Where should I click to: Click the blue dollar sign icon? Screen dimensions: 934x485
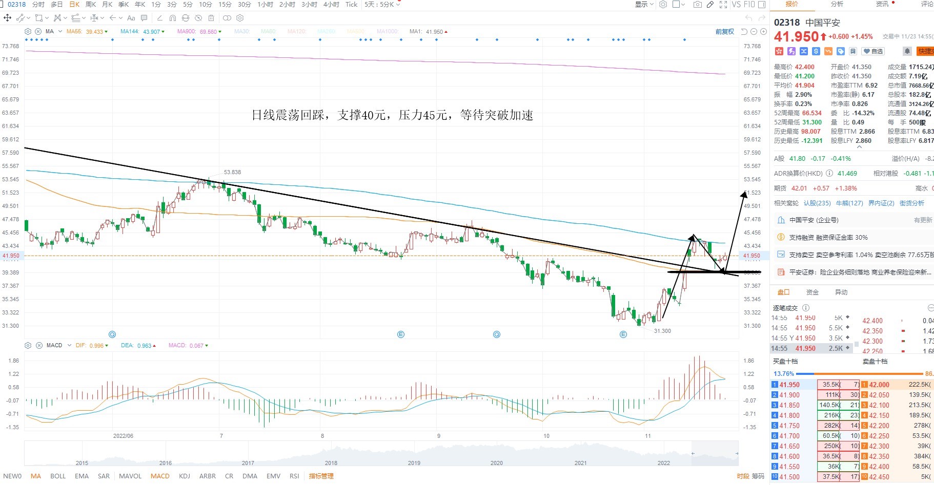click(816, 51)
